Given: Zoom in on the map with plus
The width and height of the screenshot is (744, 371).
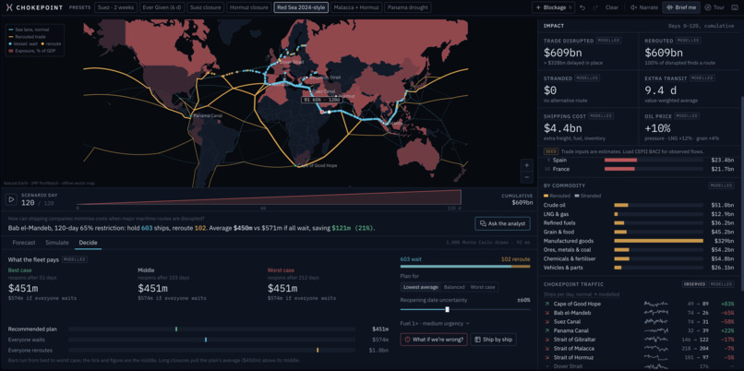Looking at the screenshot, I should (x=526, y=165).
